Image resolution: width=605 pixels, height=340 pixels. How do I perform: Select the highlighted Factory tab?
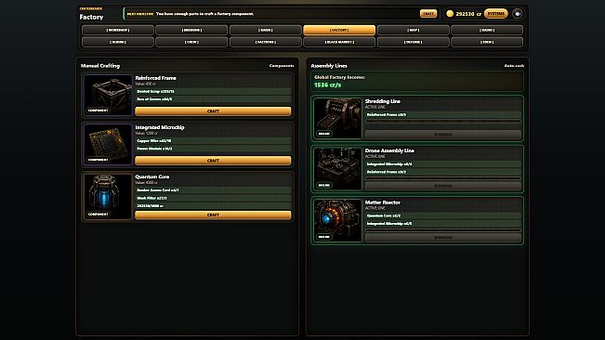339,30
